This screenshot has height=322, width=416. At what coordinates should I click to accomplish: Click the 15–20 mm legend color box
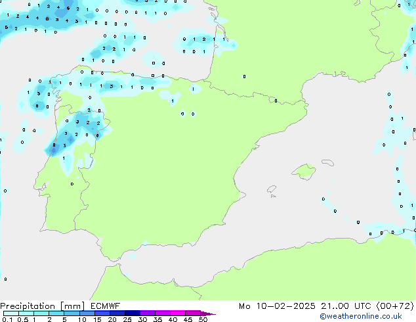click(x=102, y=313)
